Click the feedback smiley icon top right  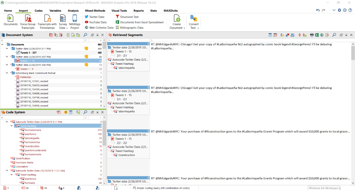coord(345,10)
